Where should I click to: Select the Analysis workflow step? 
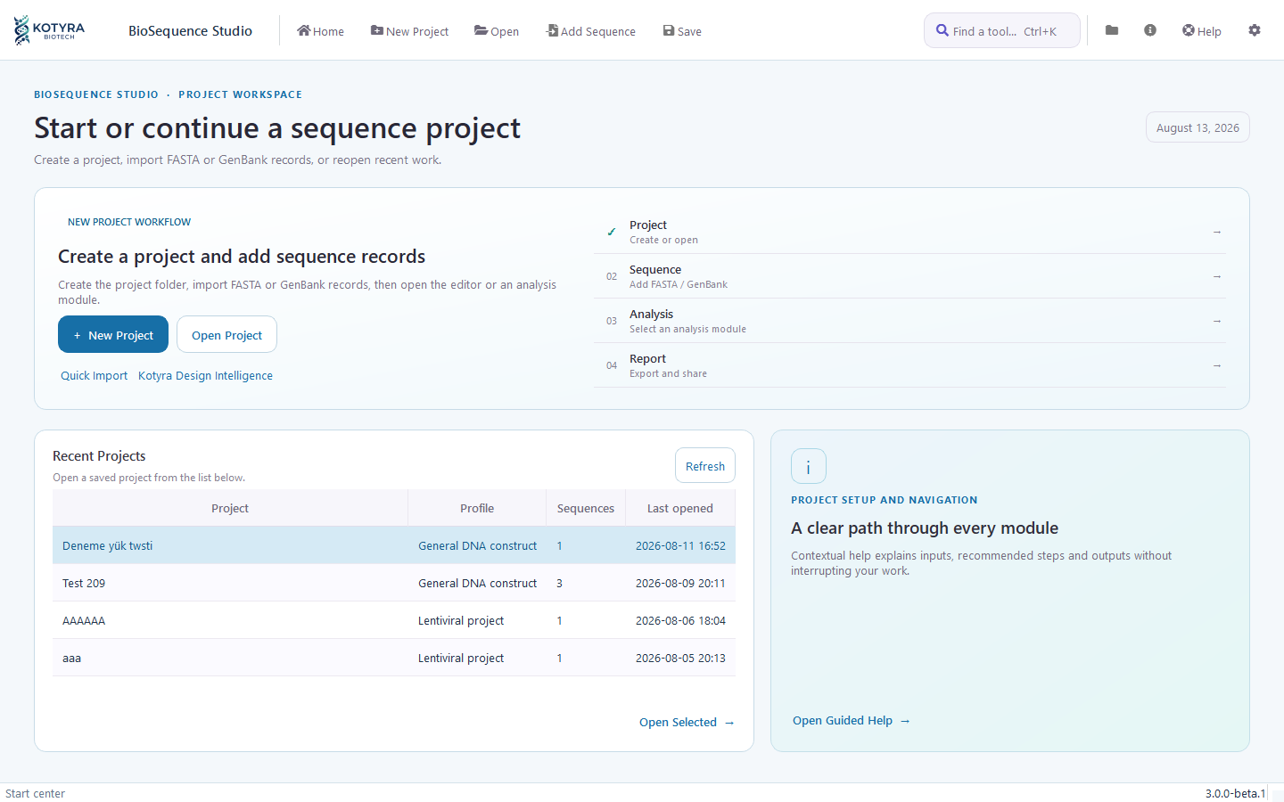pyautogui.click(x=909, y=321)
